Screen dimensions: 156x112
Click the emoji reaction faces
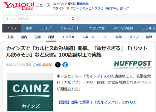click(x=47, y=65)
